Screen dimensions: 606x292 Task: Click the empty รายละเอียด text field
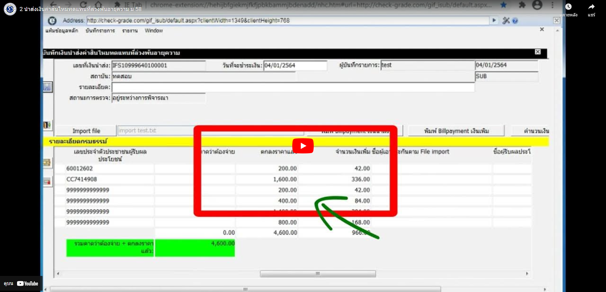coord(293,87)
